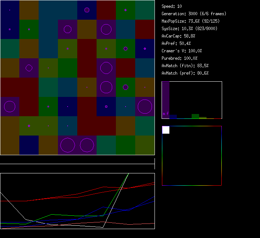Click the 'm f' label in the histogram
This screenshot has height=238, width=260.
coord(166,113)
